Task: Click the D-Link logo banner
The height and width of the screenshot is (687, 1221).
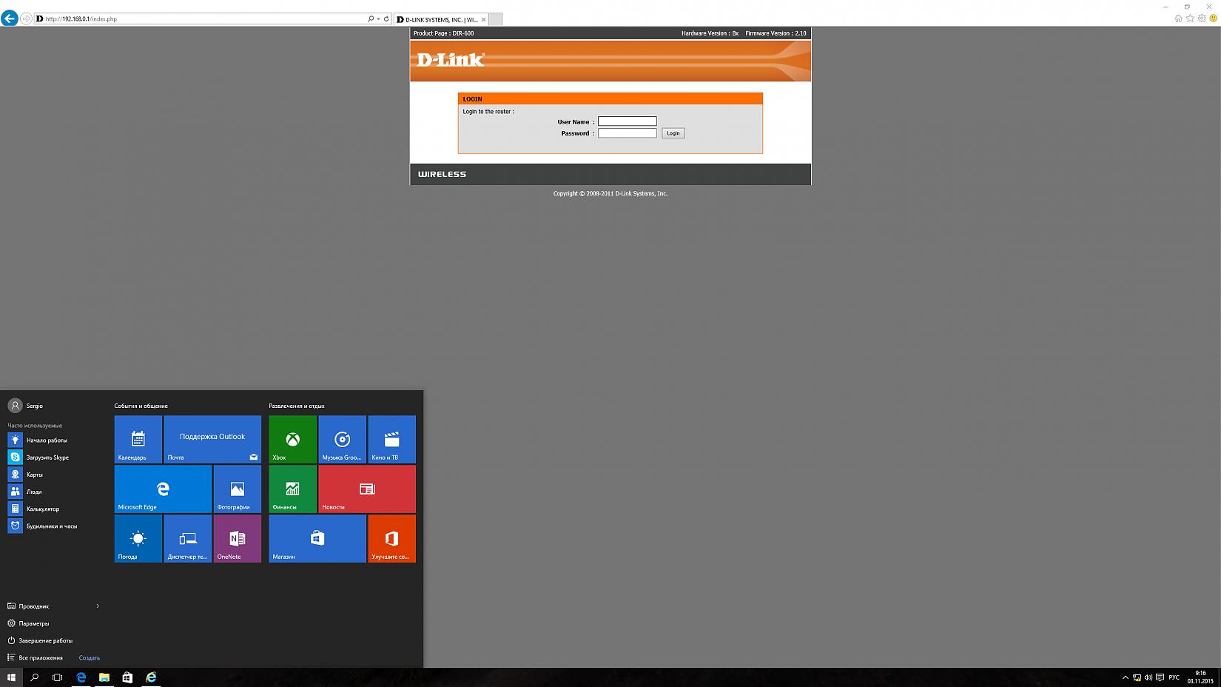Action: tap(451, 60)
